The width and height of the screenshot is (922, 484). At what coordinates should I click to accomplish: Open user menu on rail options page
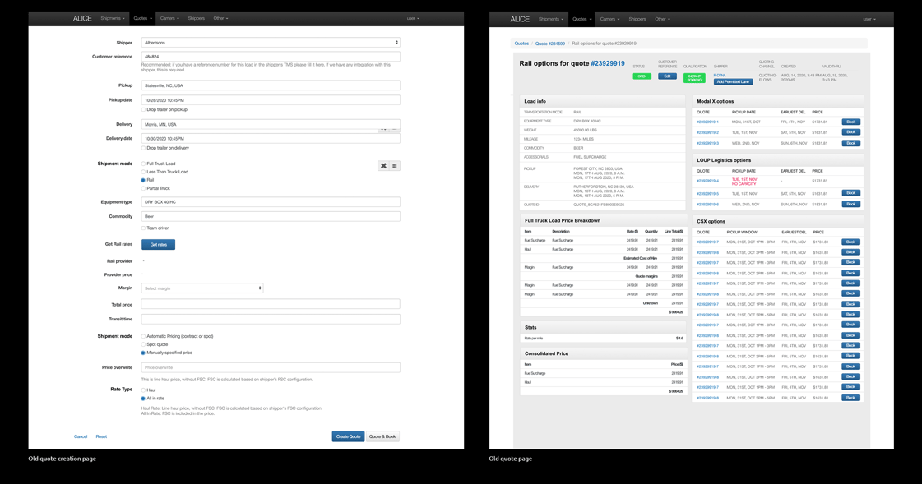869,19
